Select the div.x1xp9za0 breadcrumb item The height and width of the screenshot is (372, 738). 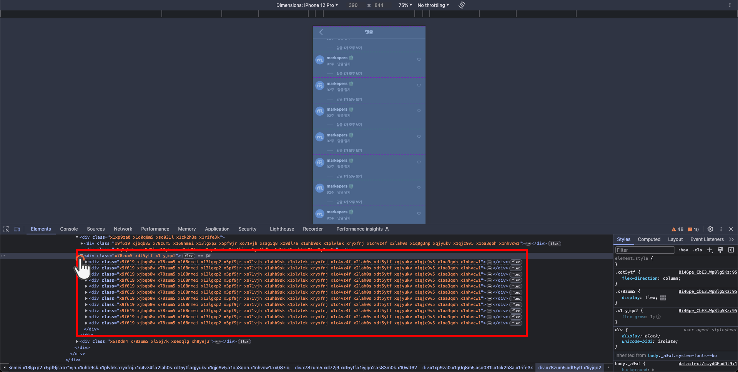[477, 368]
